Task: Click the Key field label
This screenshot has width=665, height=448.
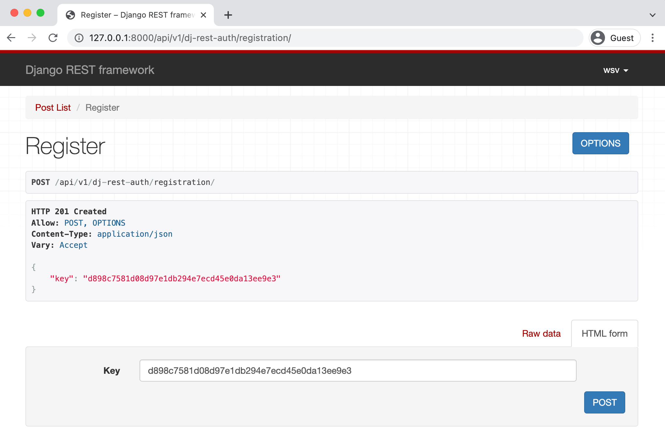Action: tap(112, 371)
